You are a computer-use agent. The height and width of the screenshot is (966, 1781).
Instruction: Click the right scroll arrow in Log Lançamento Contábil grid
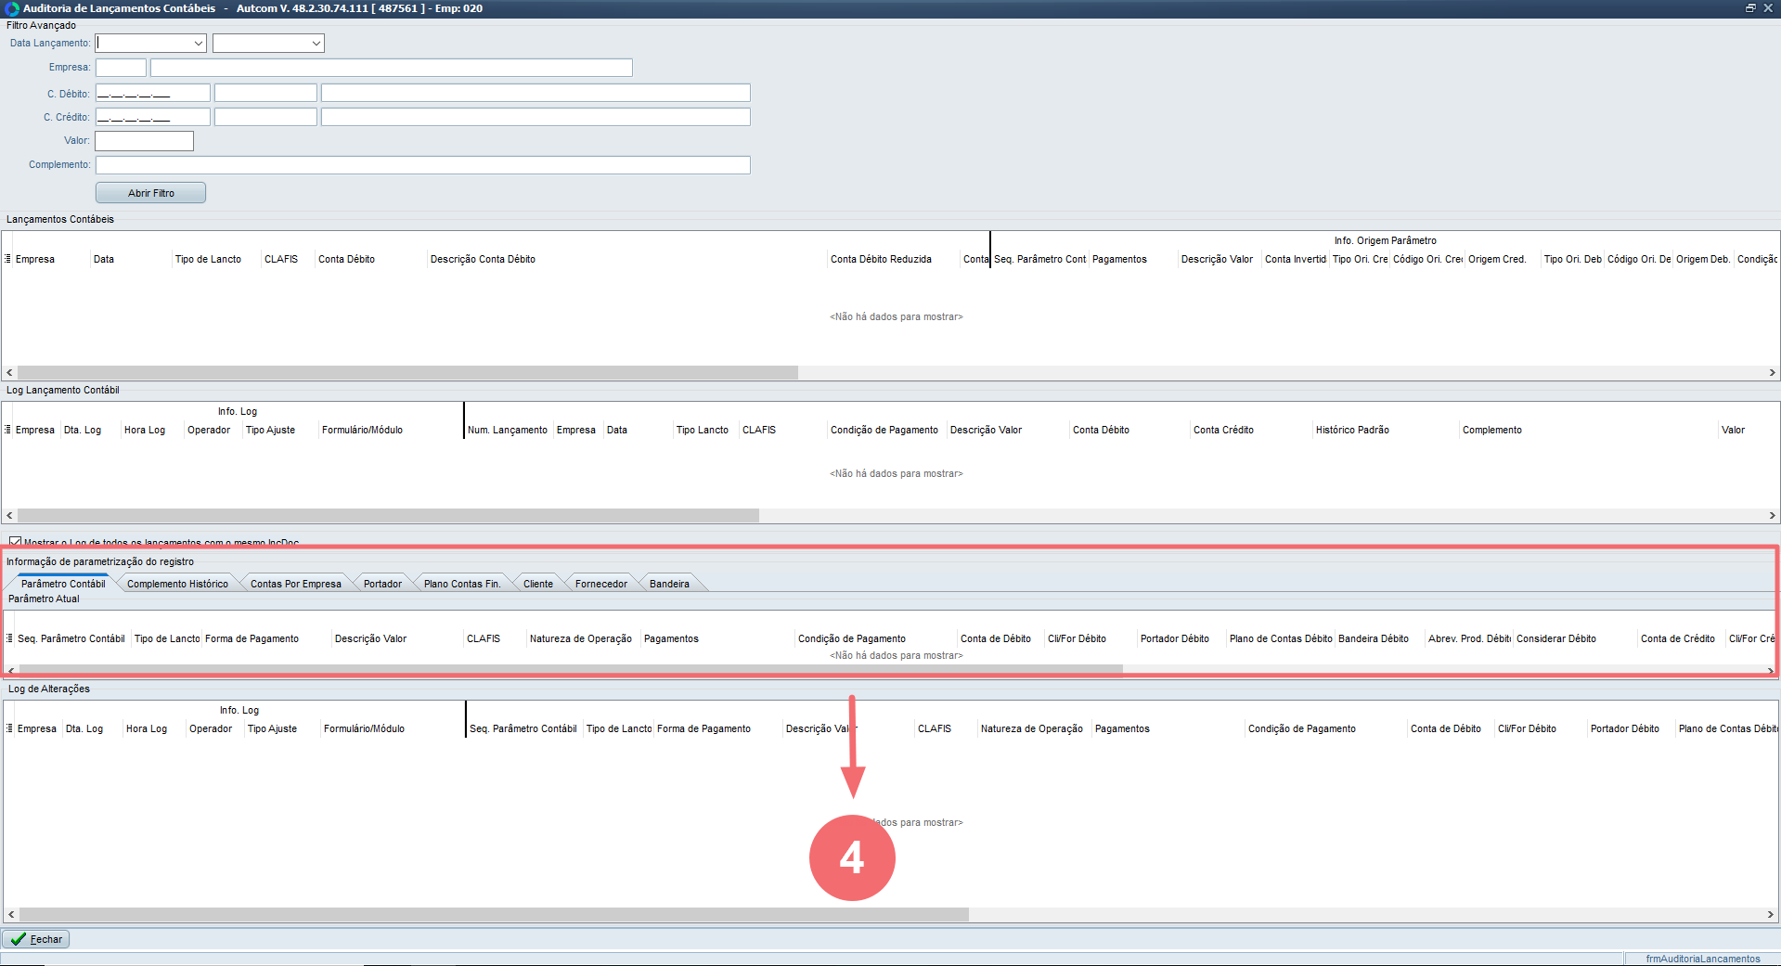click(x=1772, y=515)
